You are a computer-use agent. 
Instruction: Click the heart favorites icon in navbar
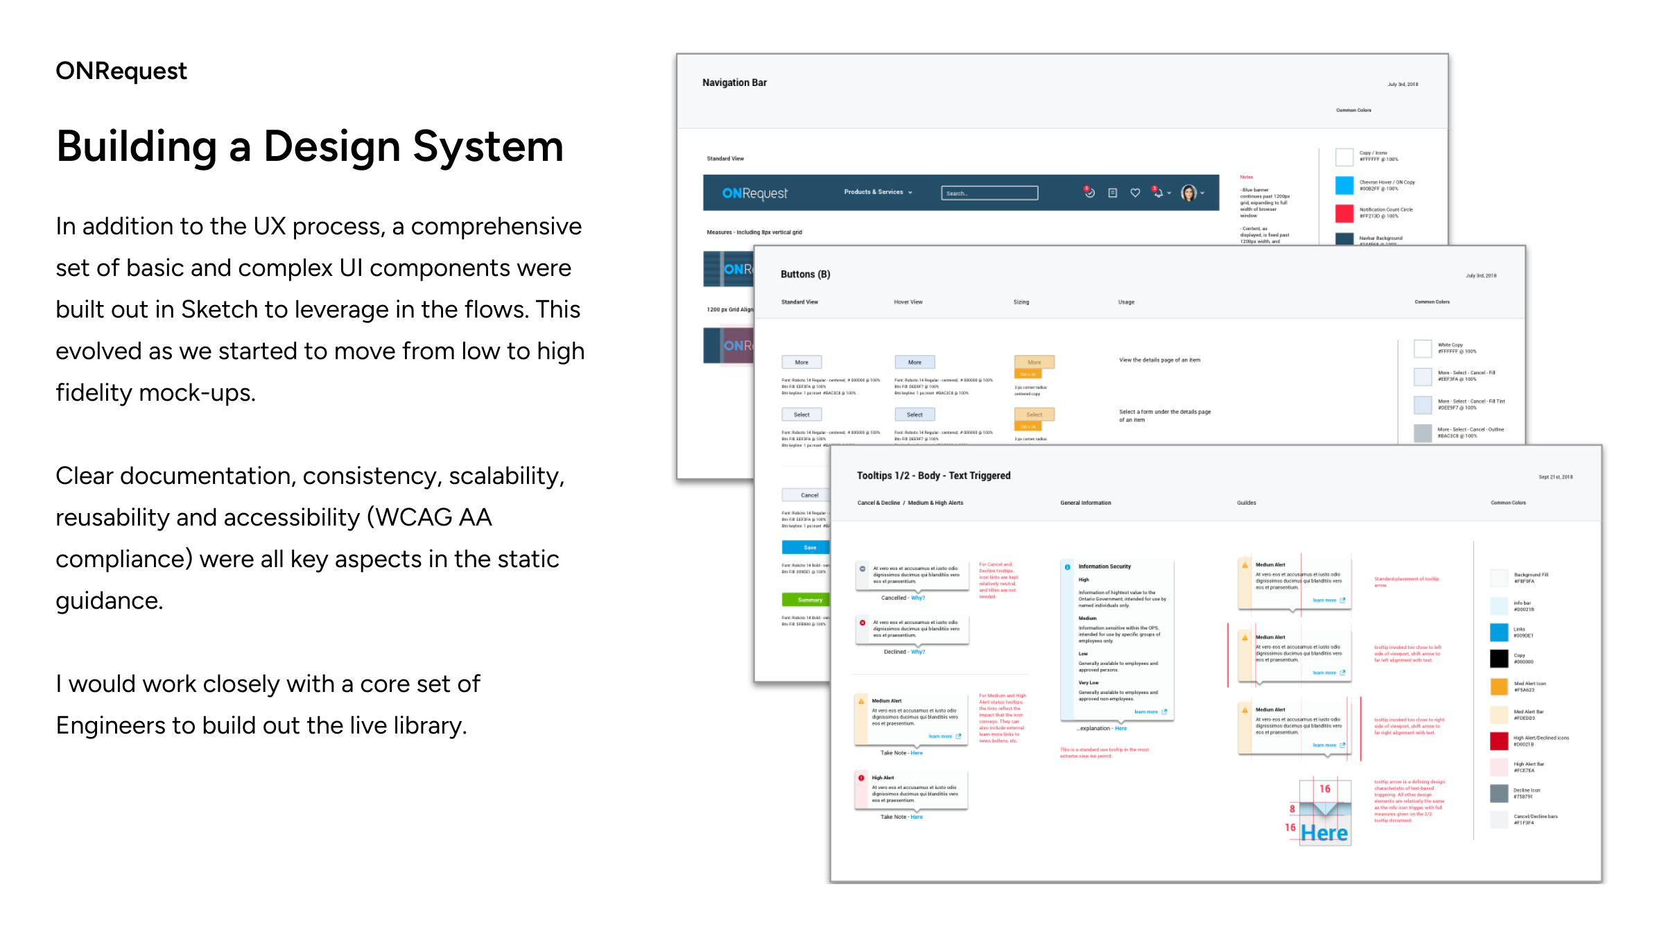click(1135, 193)
